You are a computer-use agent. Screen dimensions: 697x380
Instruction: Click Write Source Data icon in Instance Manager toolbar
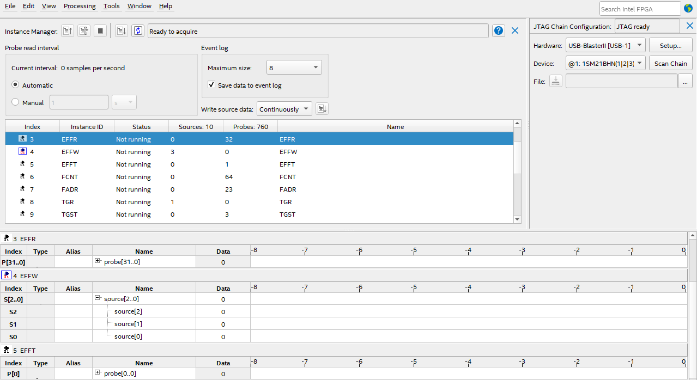pyautogui.click(x=122, y=31)
